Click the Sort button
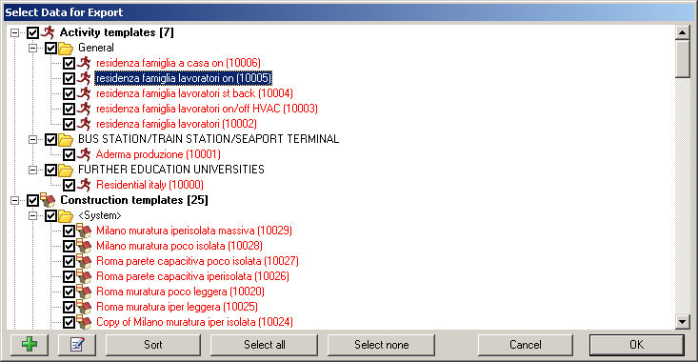Screen dimensions: 698x362 tap(153, 345)
